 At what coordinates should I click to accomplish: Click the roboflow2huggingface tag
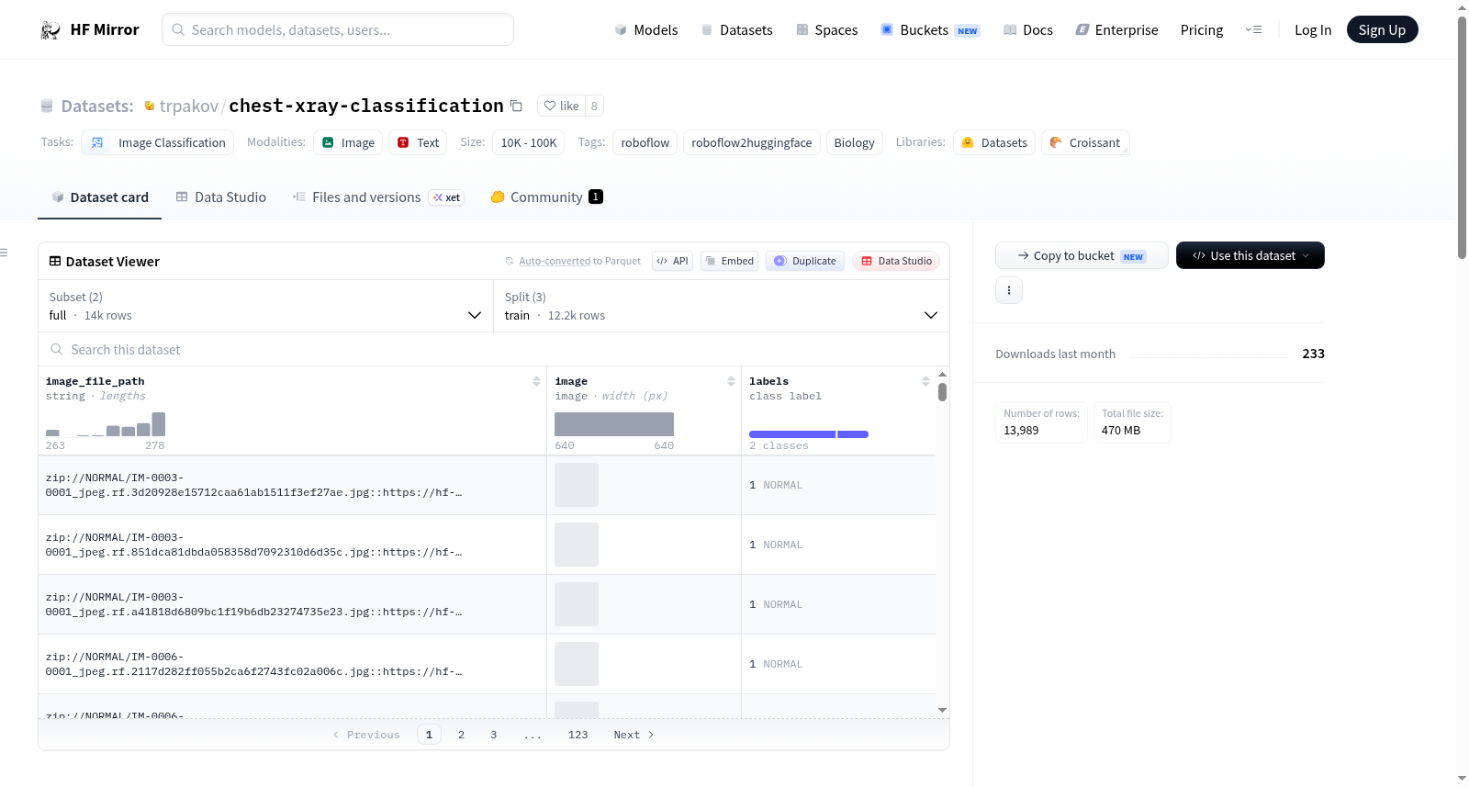[x=752, y=142]
